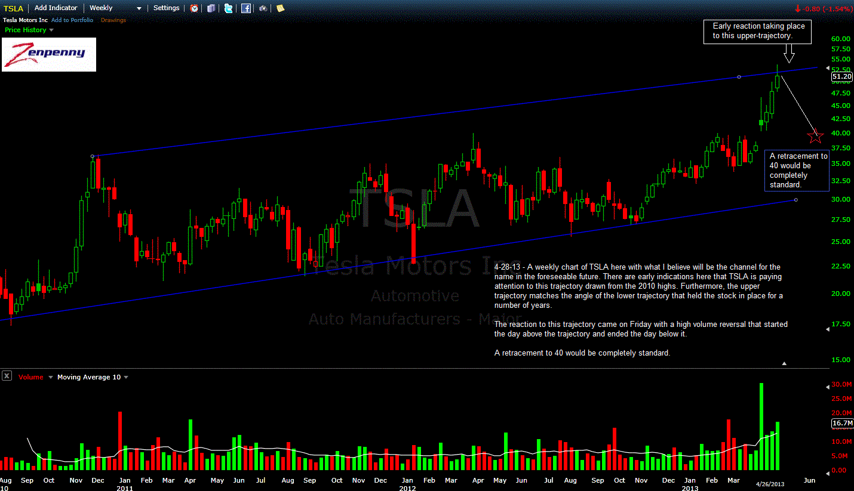This screenshot has height=491, width=854.
Task: Click the Tesla Motors Inc company name
Action: [x=26, y=20]
